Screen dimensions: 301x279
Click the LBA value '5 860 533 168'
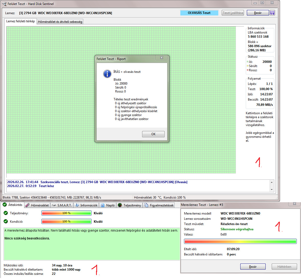pos(258,37)
